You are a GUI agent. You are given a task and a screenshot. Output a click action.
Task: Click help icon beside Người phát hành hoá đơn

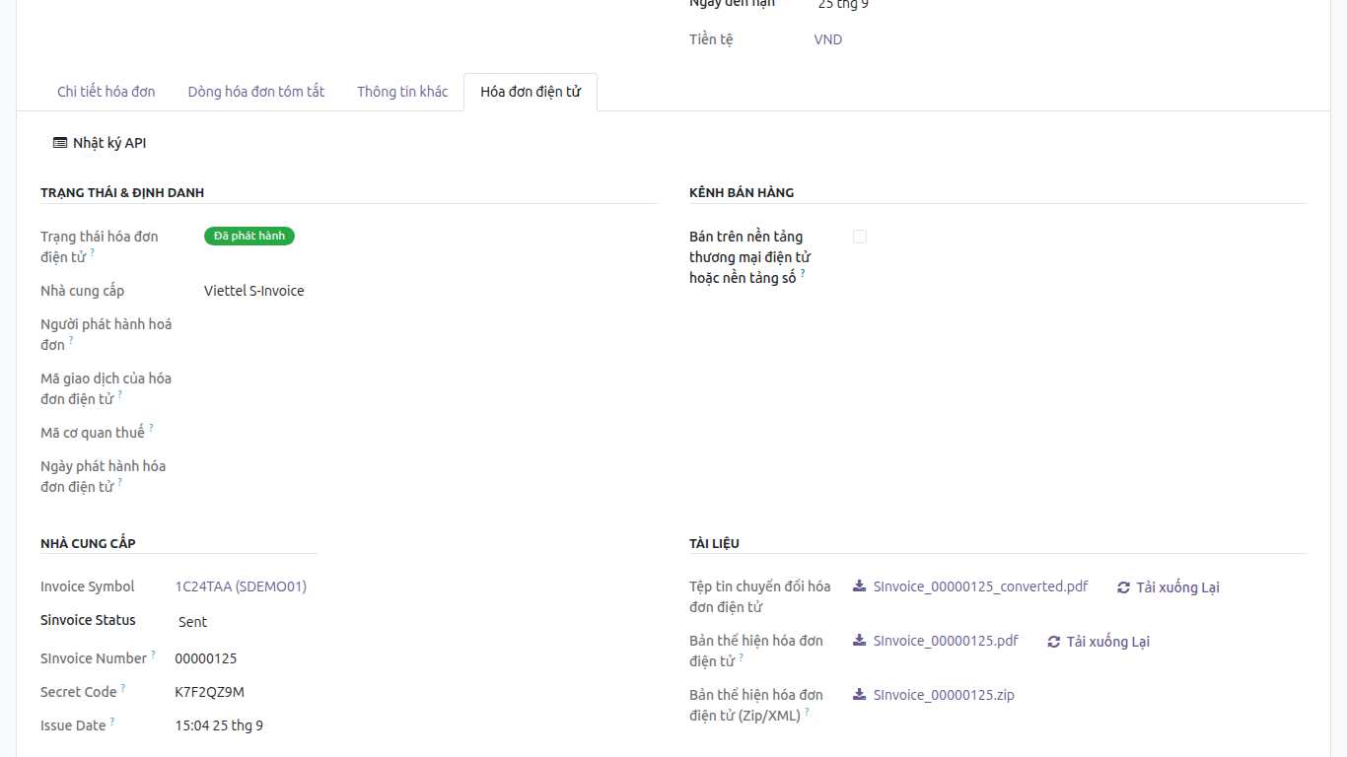[x=71, y=340]
